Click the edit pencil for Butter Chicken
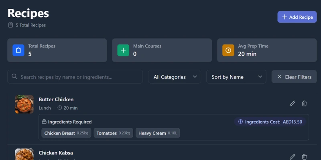The width and height of the screenshot is (321, 160). pos(293,104)
